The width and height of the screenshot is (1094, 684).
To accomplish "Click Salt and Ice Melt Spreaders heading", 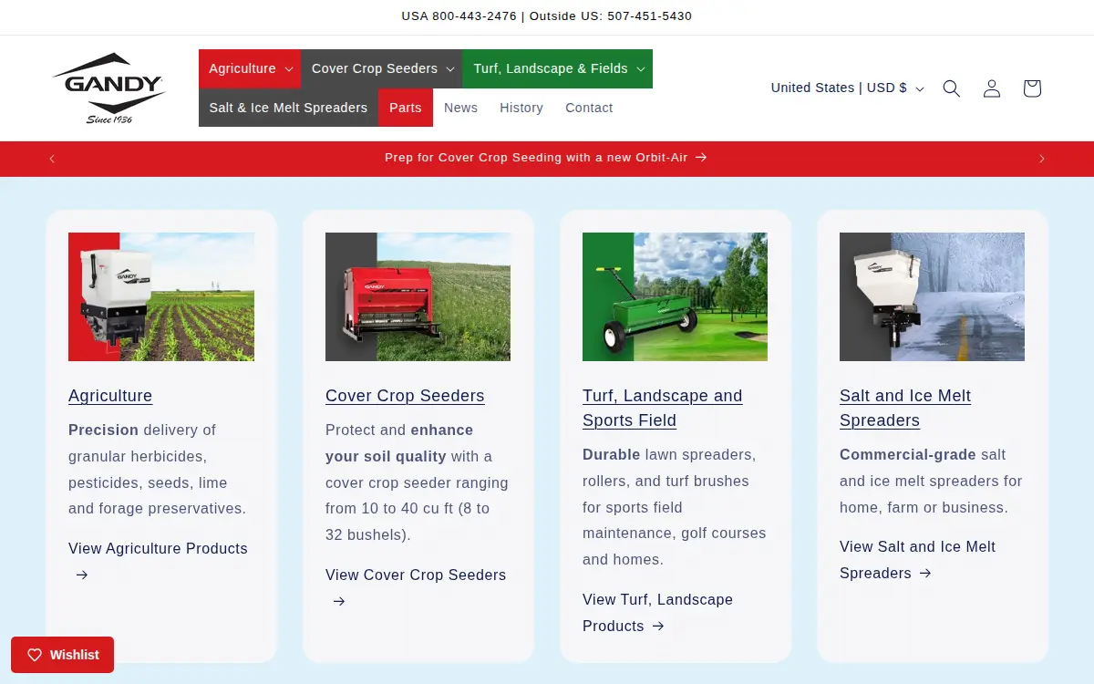I will (905, 408).
